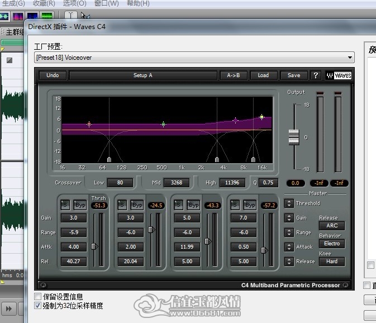Viewport: 376px width, 323px height.
Task: Solo band 2 with its S button
Action: (122, 205)
